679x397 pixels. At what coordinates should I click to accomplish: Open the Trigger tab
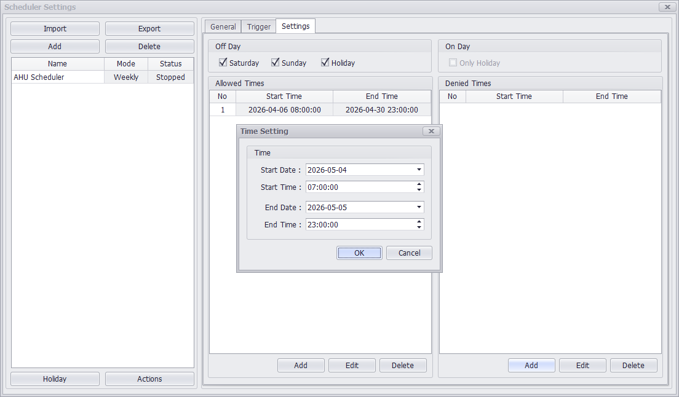pos(259,27)
